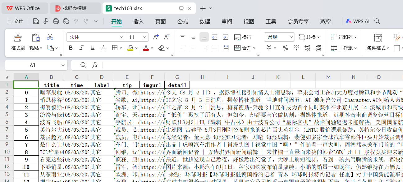The height and width of the screenshot is (182, 403).
Task: Click the Name Box showing A1
Action: pyautogui.click(x=33, y=65)
